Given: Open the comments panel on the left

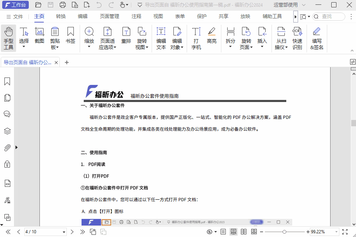Looking at the screenshot, I should [x=7, y=114].
